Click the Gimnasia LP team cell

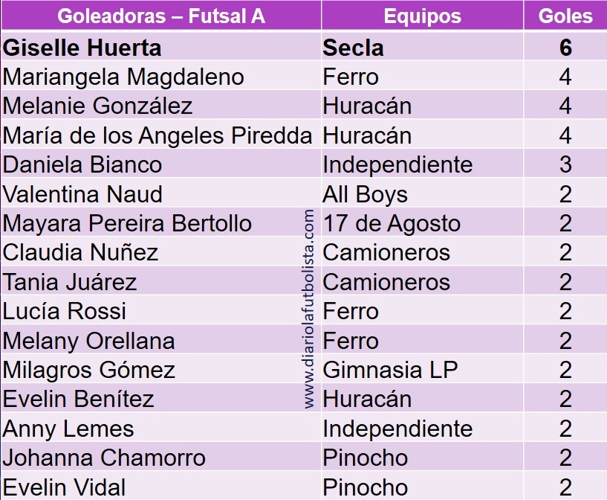click(390, 370)
